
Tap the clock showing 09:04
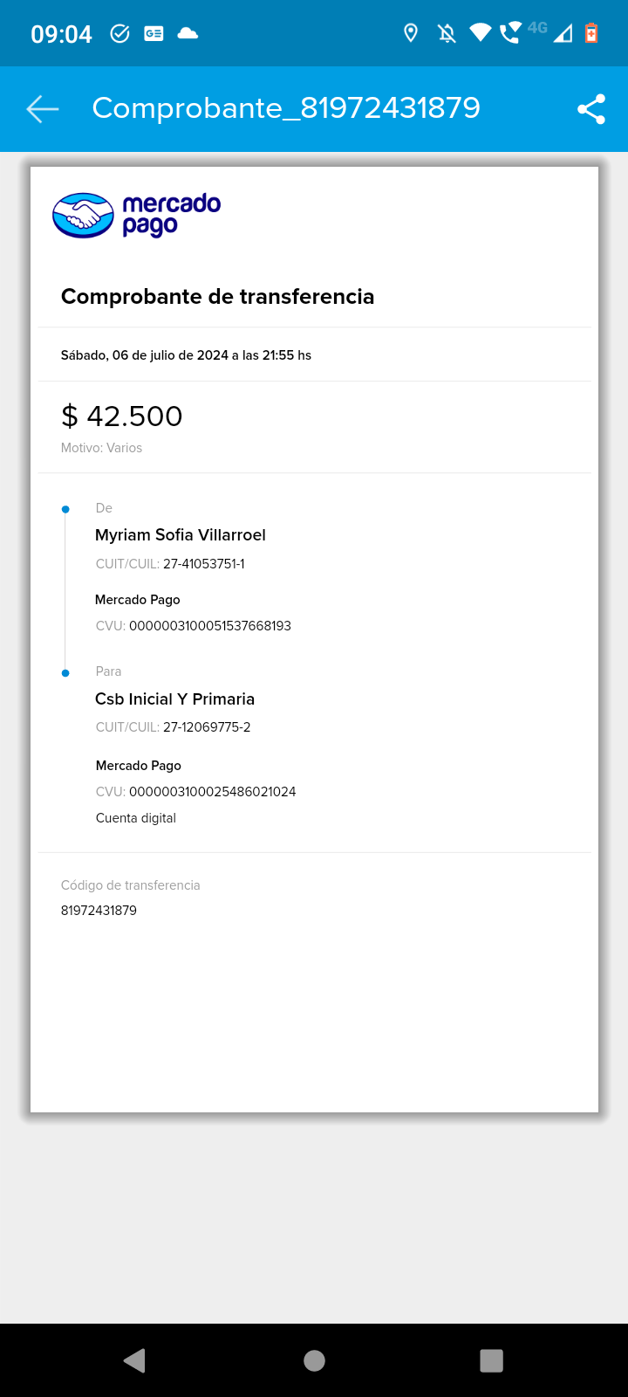point(61,34)
